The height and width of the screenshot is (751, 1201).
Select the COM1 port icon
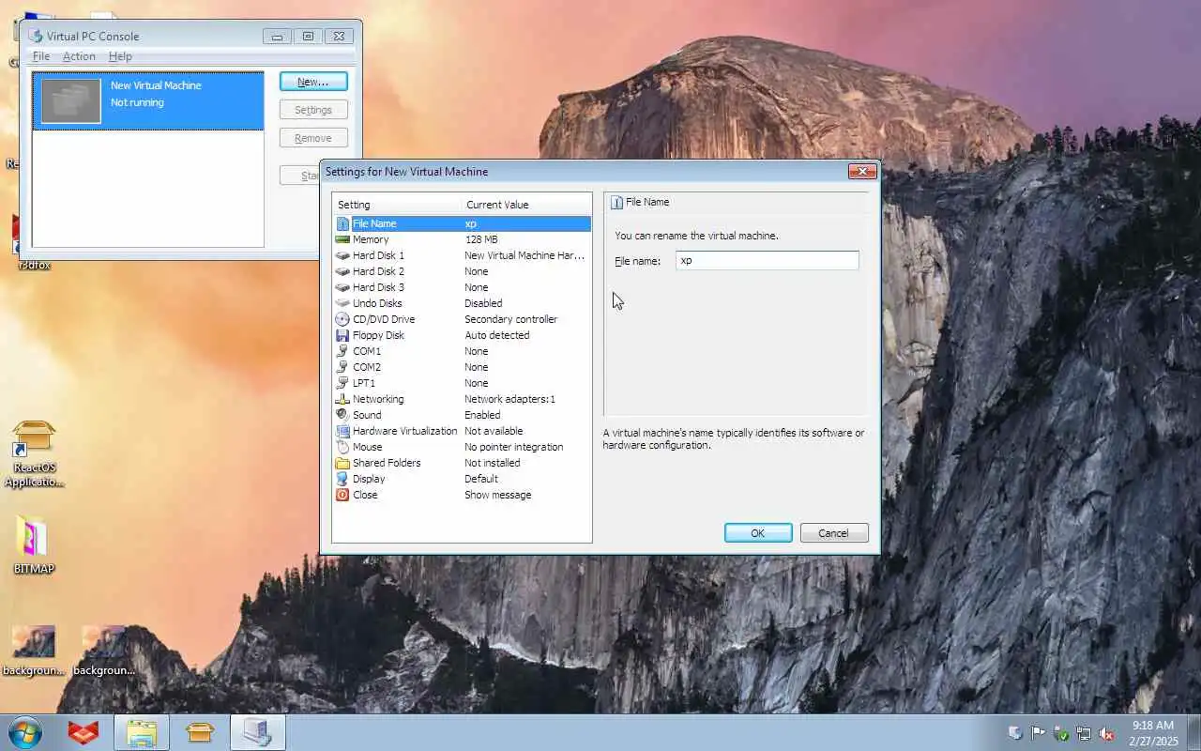tap(342, 351)
